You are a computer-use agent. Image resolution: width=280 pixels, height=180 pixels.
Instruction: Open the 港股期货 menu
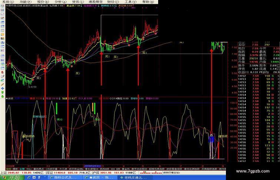click(96, 2)
